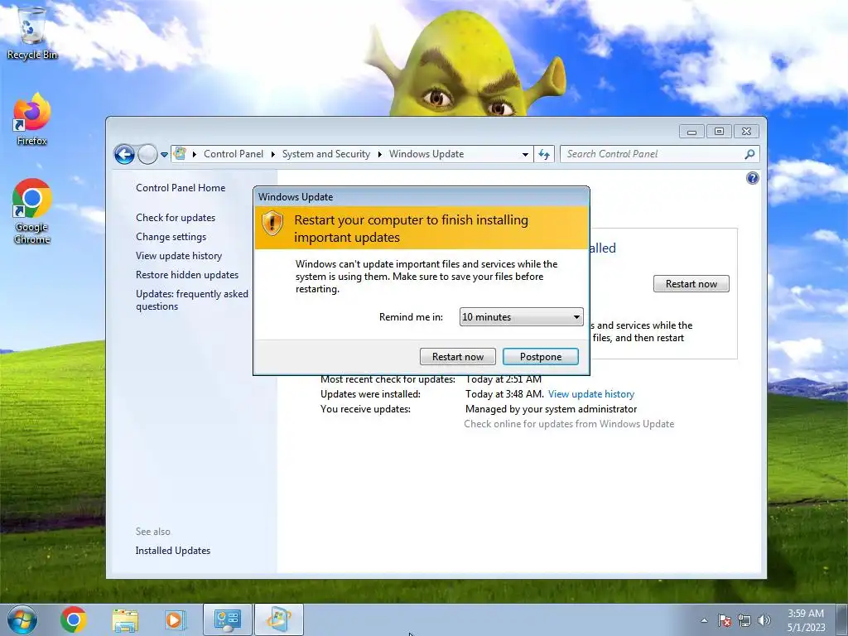Expand the arrow after System and Security
Screen dimensions: 848x636
(x=379, y=154)
